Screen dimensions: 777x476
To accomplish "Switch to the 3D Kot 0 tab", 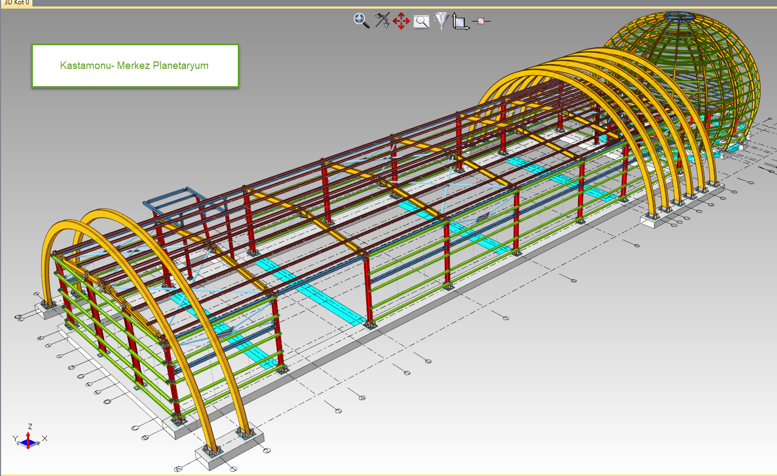I will (x=16, y=3).
